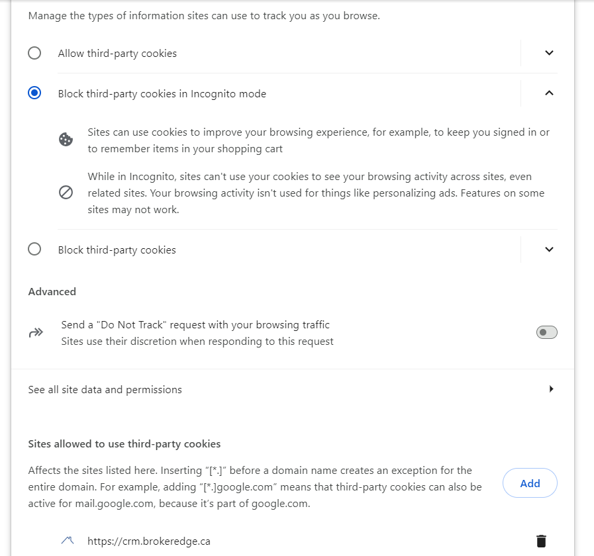The height and width of the screenshot is (556, 594).
Task: Click the blocked circle icon
Action: coord(66,193)
